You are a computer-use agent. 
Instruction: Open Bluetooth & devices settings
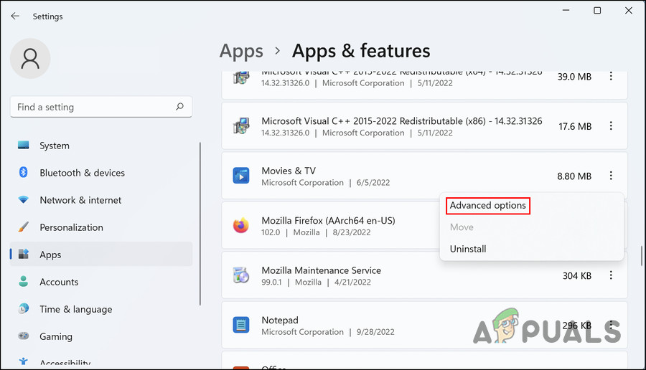click(101, 172)
